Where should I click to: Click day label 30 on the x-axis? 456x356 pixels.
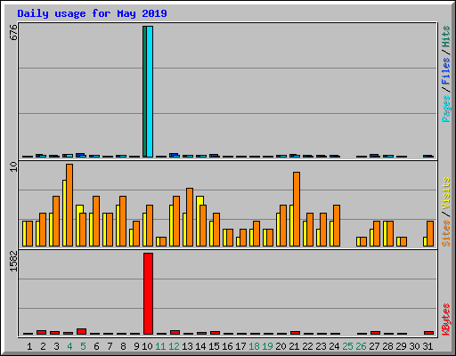(414, 346)
